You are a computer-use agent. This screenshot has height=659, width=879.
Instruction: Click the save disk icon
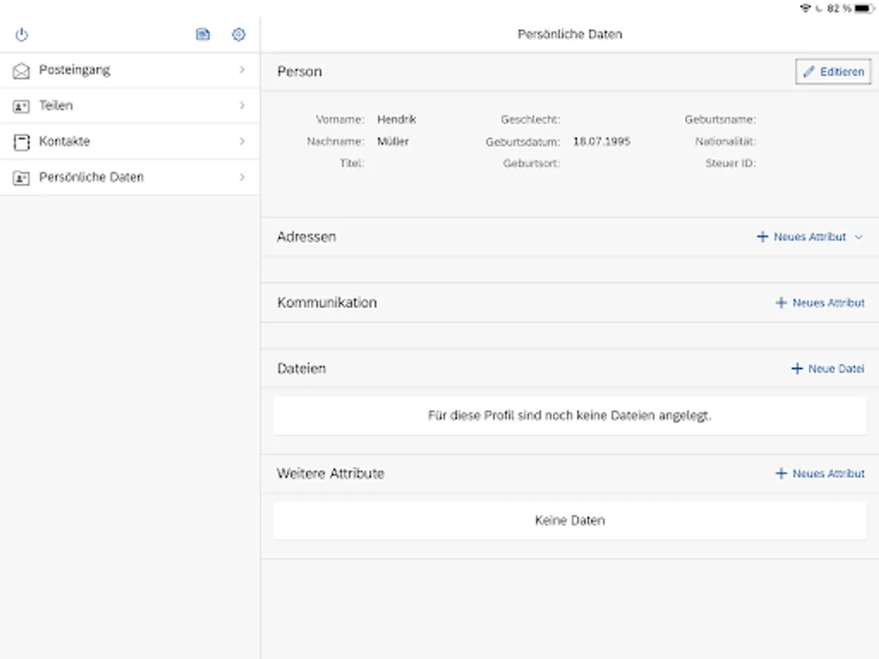[x=203, y=34]
